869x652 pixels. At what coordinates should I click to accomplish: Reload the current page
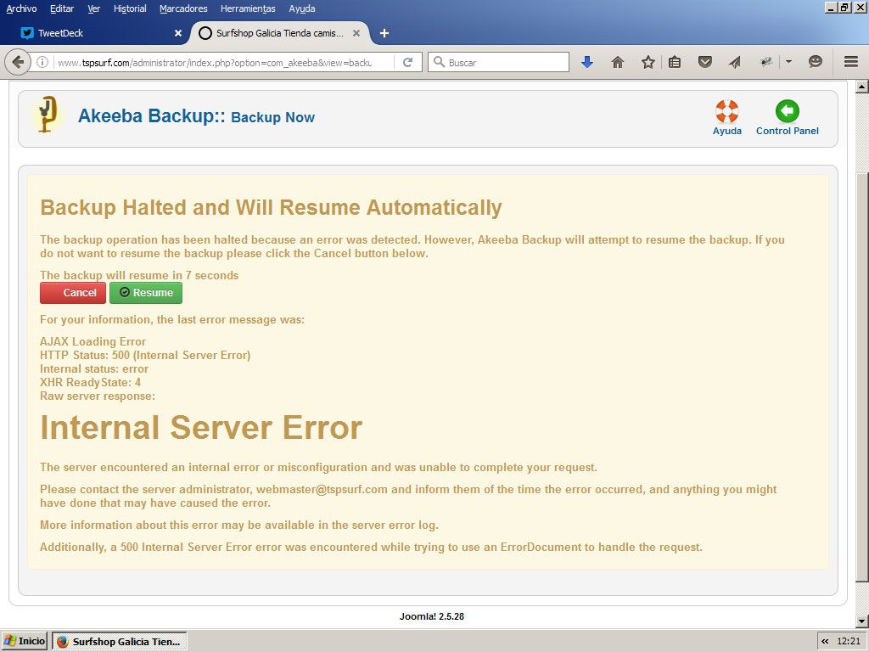click(x=408, y=62)
